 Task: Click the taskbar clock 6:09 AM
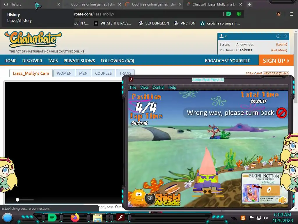coord(282,215)
